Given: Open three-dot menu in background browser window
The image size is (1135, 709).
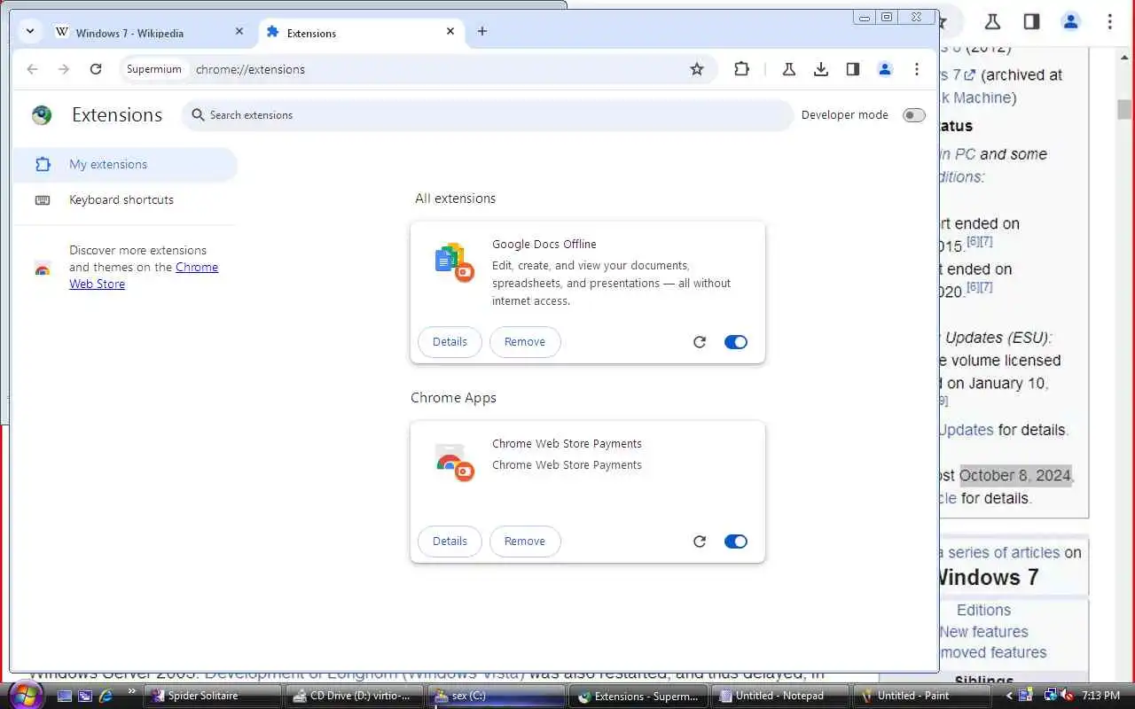Looking at the screenshot, I should 1109,22.
